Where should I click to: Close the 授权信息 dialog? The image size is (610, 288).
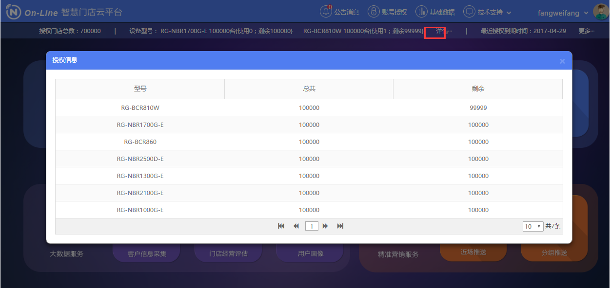point(562,61)
